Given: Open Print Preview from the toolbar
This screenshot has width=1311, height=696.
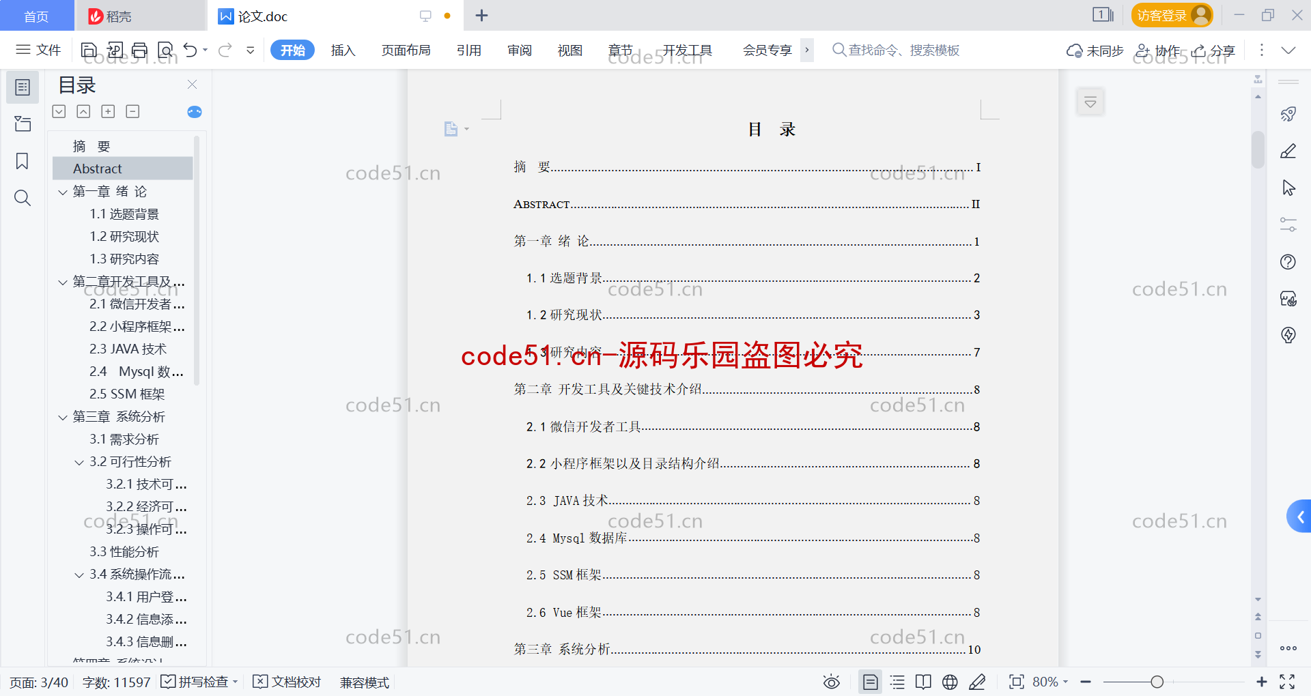Looking at the screenshot, I should [x=165, y=50].
